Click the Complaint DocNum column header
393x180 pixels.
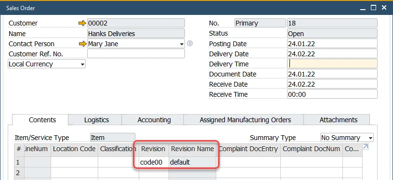(312, 150)
